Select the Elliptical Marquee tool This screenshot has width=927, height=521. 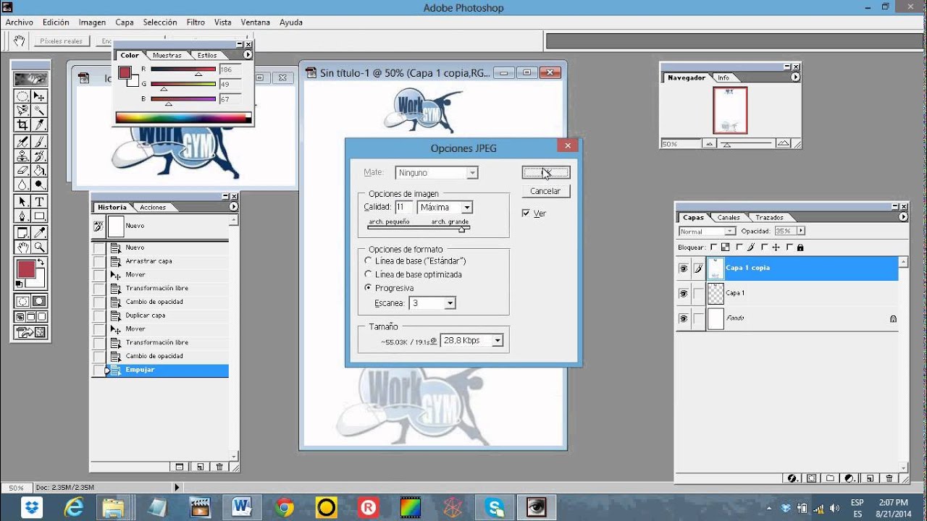22,96
